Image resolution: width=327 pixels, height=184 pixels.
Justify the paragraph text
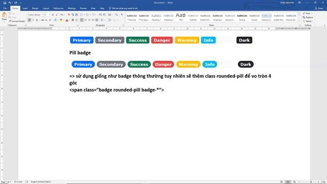pos(93,20)
